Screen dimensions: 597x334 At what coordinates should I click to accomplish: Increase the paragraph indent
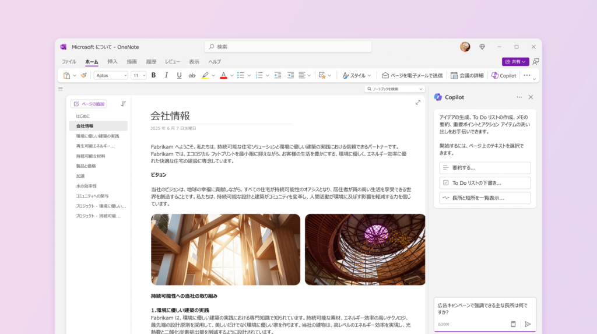[290, 75]
